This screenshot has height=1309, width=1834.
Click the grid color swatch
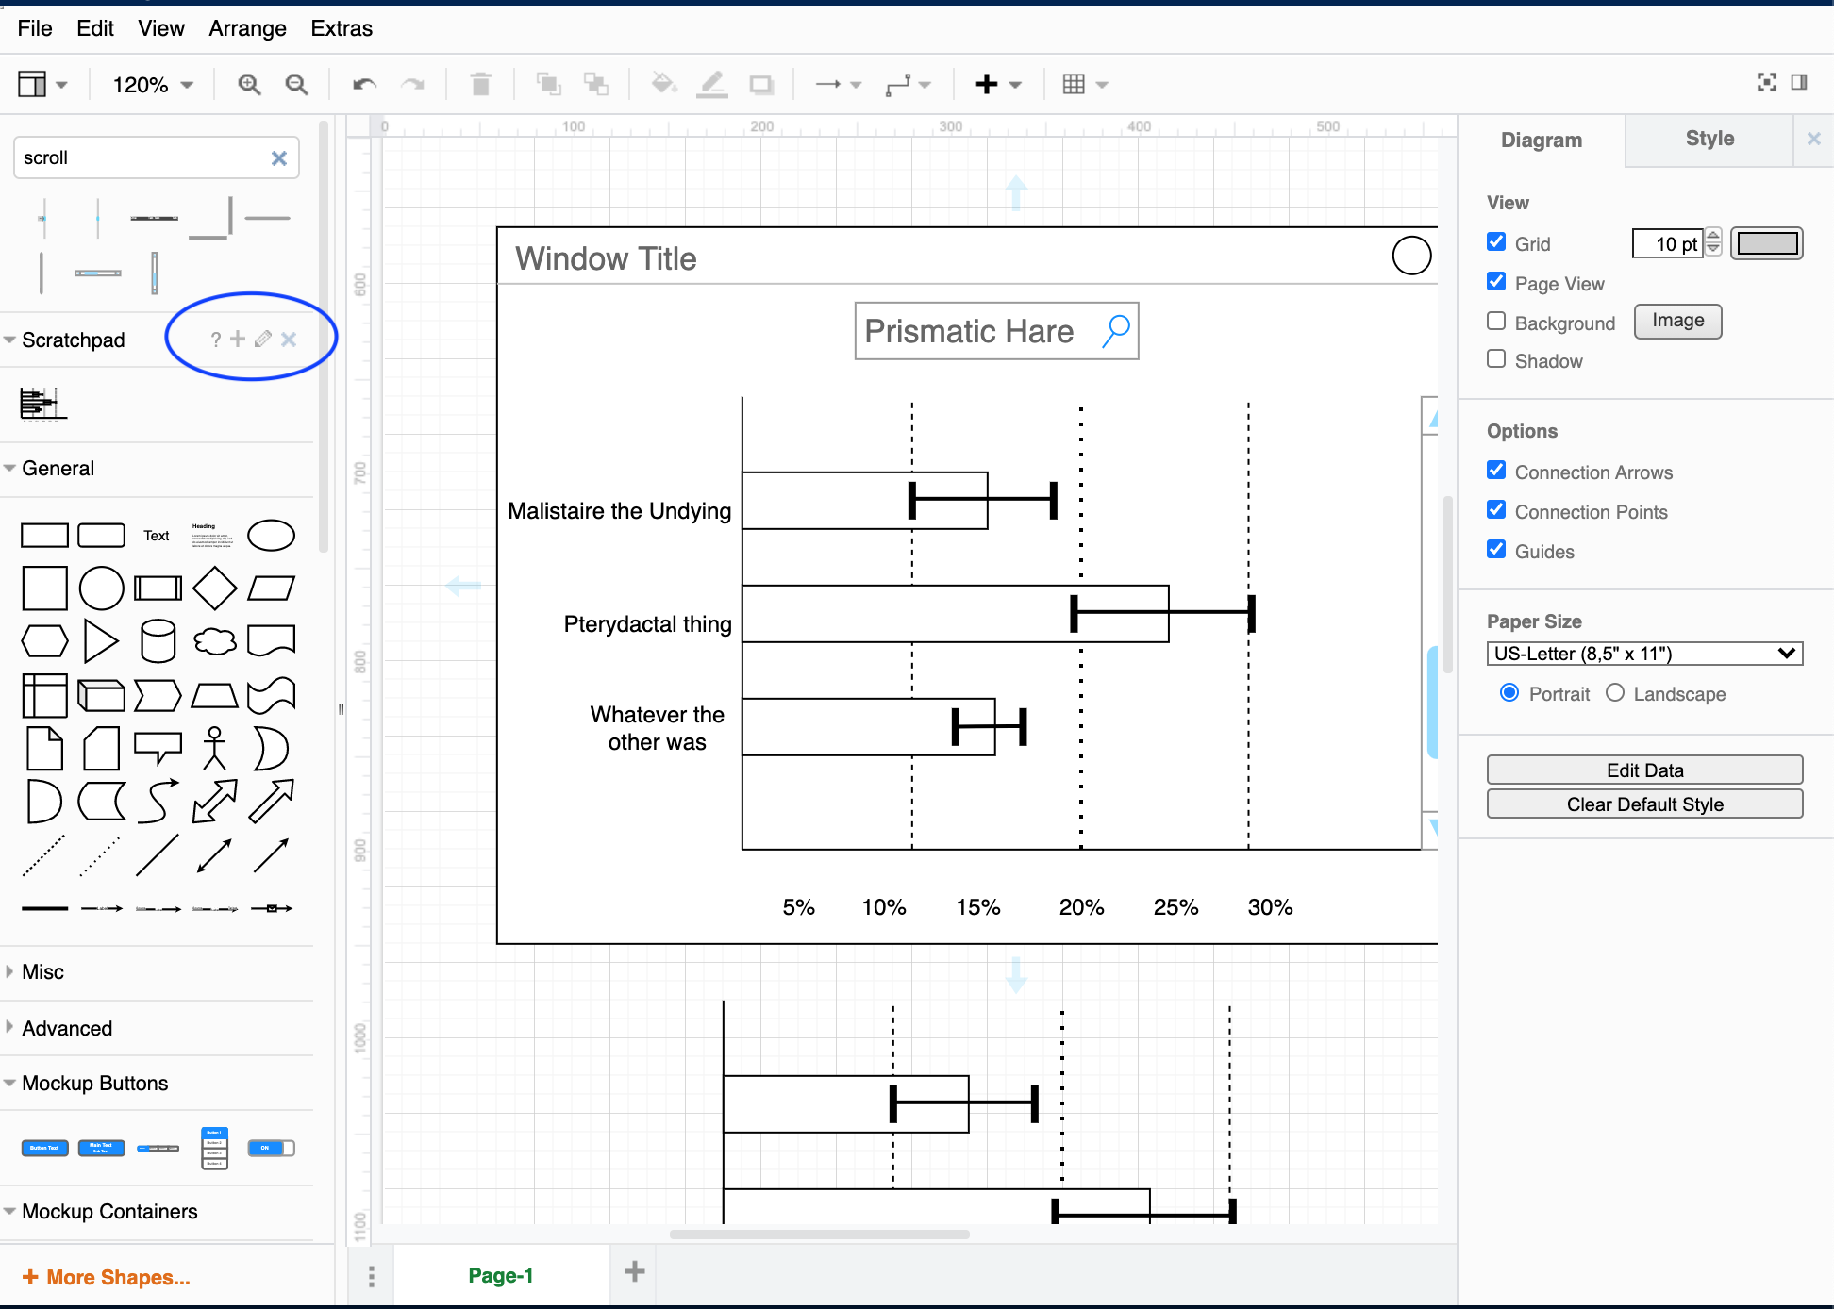pyautogui.click(x=1767, y=243)
